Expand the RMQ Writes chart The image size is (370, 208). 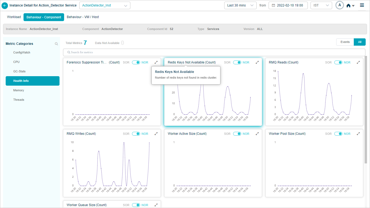click(x=156, y=134)
